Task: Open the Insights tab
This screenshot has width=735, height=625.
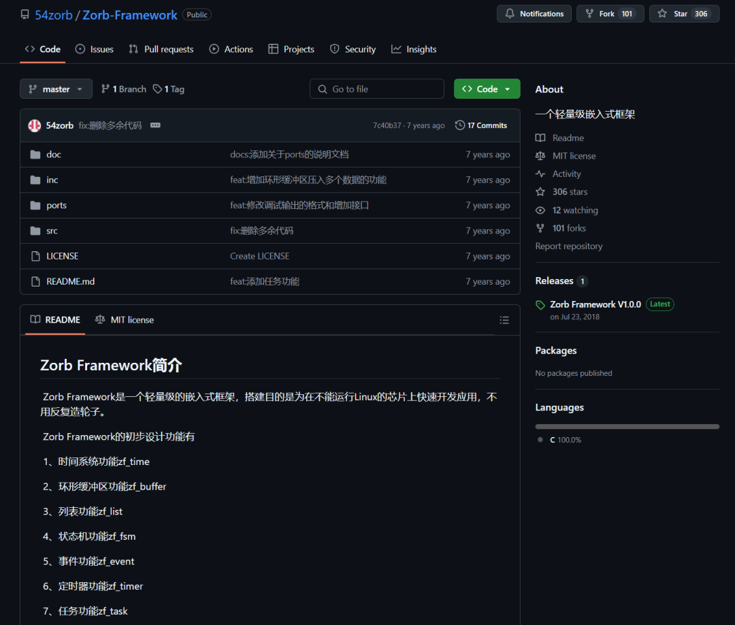Action: point(413,48)
